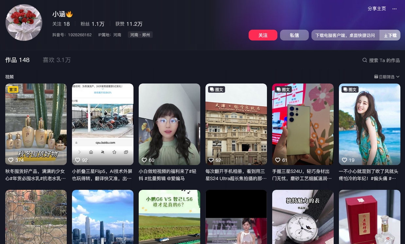Click the 抖音号：1928268162 text
405x244 pixels.
[x=72, y=35]
